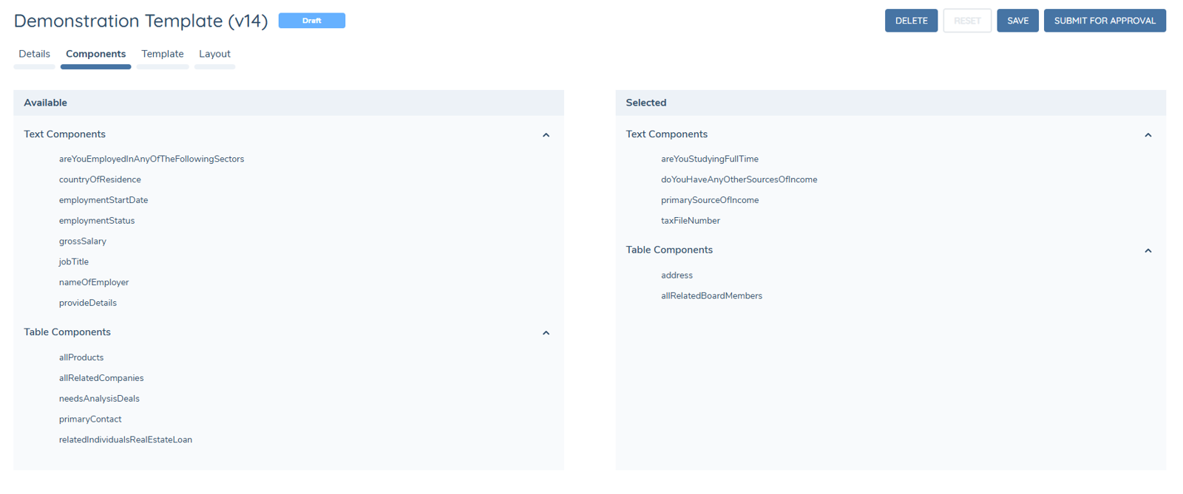This screenshot has height=494, width=1183.
Task: Collapse Available Table Components section chevron
Action: (x=546, y=333)
